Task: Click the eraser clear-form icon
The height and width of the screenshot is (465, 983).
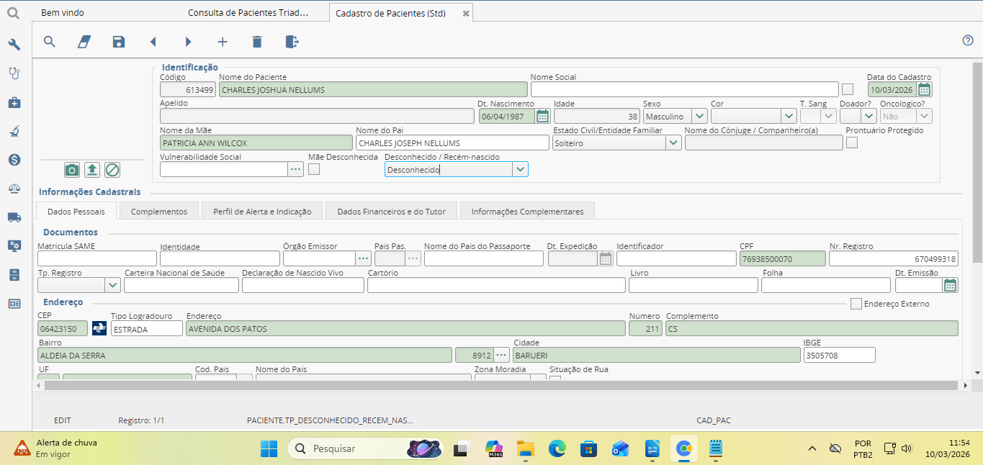Action: tap(84, 42)
